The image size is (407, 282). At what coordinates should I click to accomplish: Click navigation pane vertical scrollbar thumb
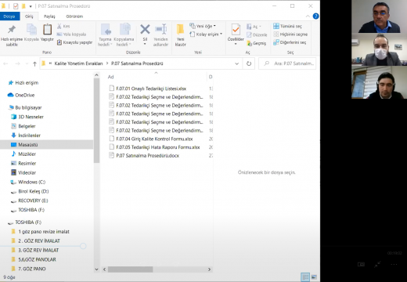[96, 121]
